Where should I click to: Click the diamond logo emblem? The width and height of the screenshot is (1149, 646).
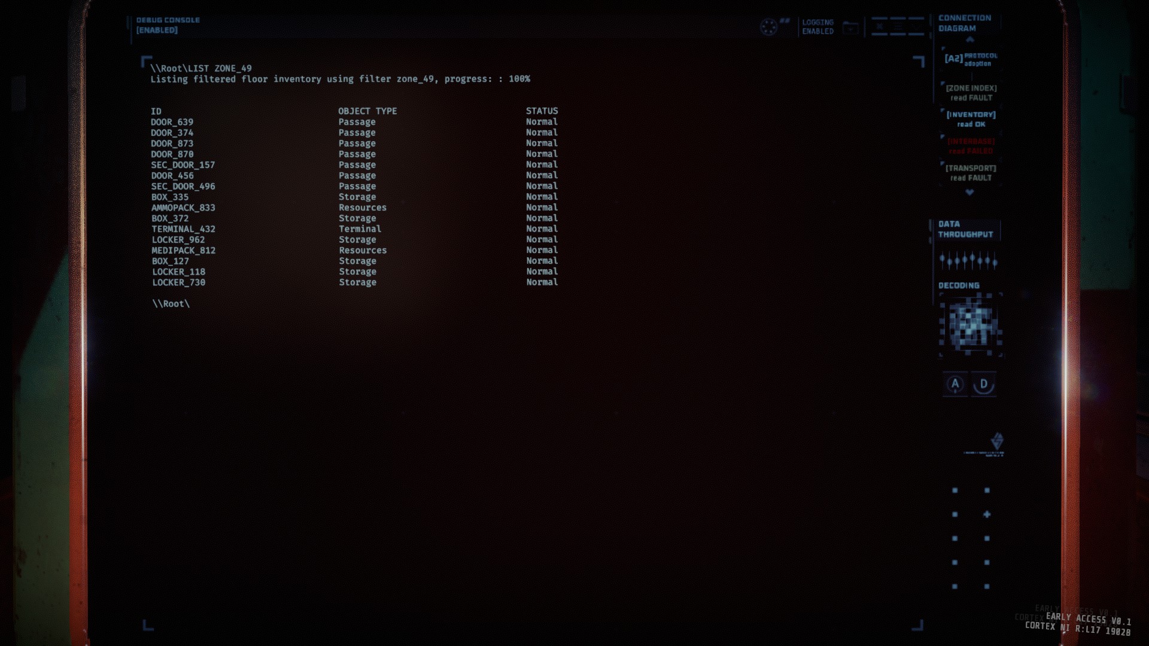996,441
